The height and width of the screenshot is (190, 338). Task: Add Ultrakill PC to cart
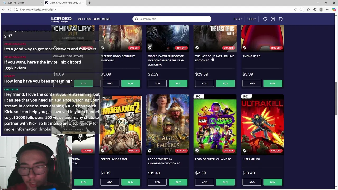pos(252,182)
